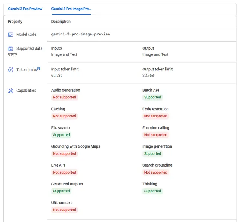Click Supported badge under Thinking
The height and width of the screenshot is (222, 238).
coord(152,191)
